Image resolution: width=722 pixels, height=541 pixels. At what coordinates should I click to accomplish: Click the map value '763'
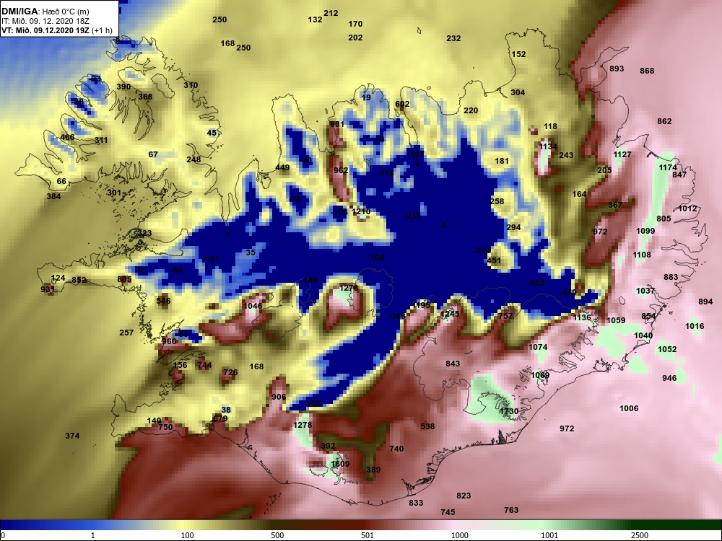511,510
